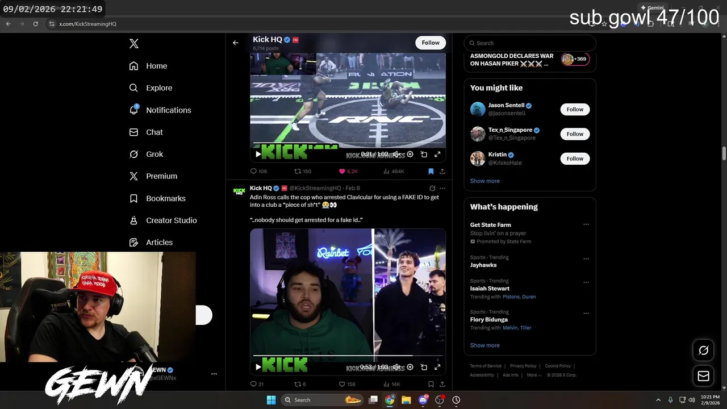The image size is (727, 409).
Task: Click the X search input field
Action: pos(530,43)
